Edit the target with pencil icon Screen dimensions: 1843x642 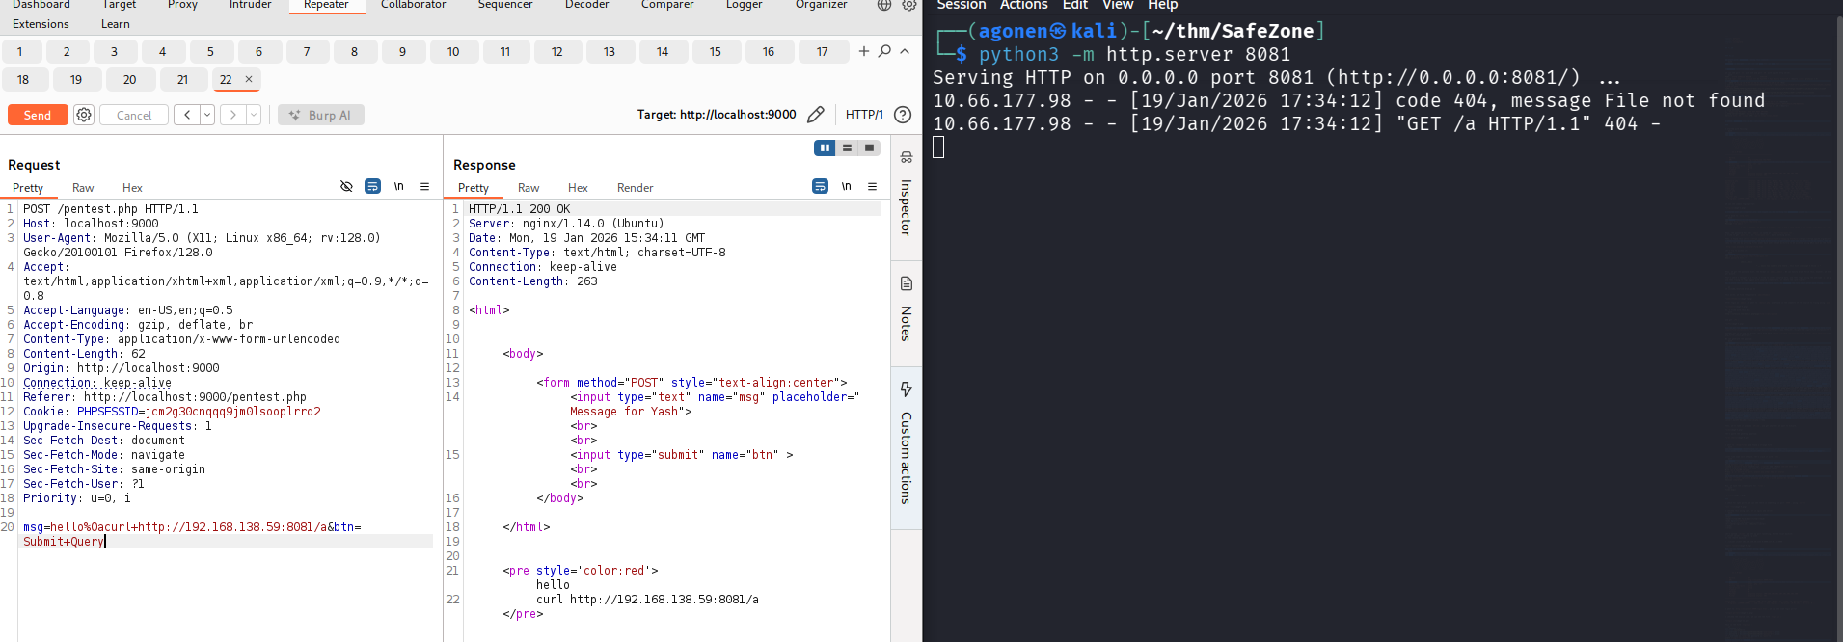(x=816, y=115)
